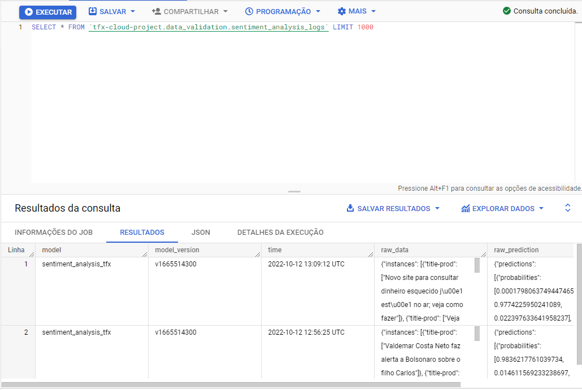This screenshot has height=390, width=582.
Task: Click row 1 raw_data cell scrollbar
Action: click(x=477, y=265)
